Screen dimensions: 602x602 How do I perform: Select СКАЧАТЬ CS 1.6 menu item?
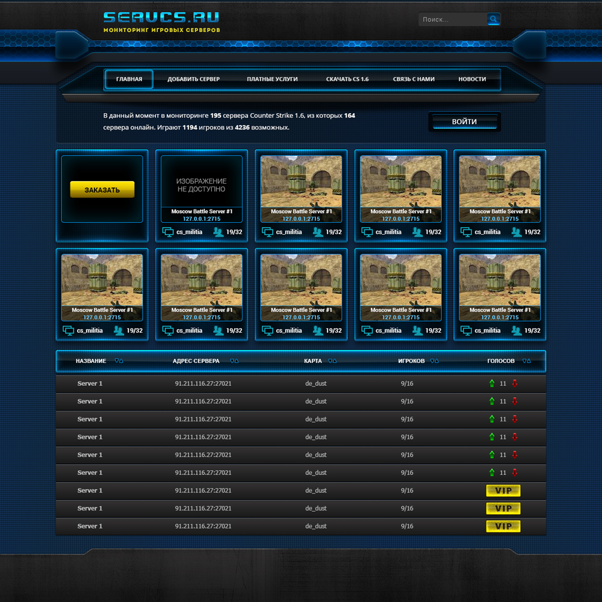coord(347,79)
